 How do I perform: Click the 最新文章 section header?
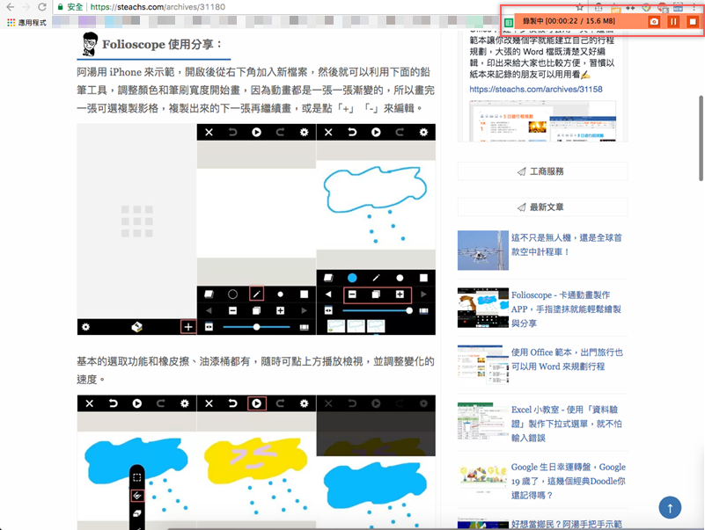point(543,207)
